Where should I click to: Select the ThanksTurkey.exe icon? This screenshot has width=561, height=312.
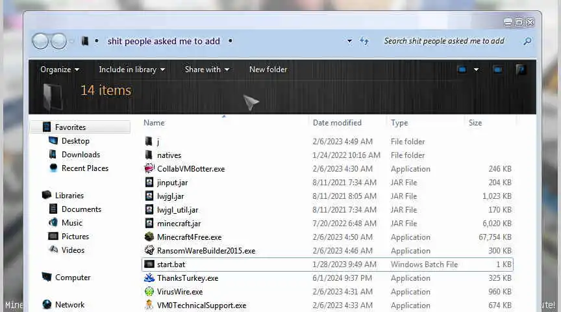(x=149, y=278)
